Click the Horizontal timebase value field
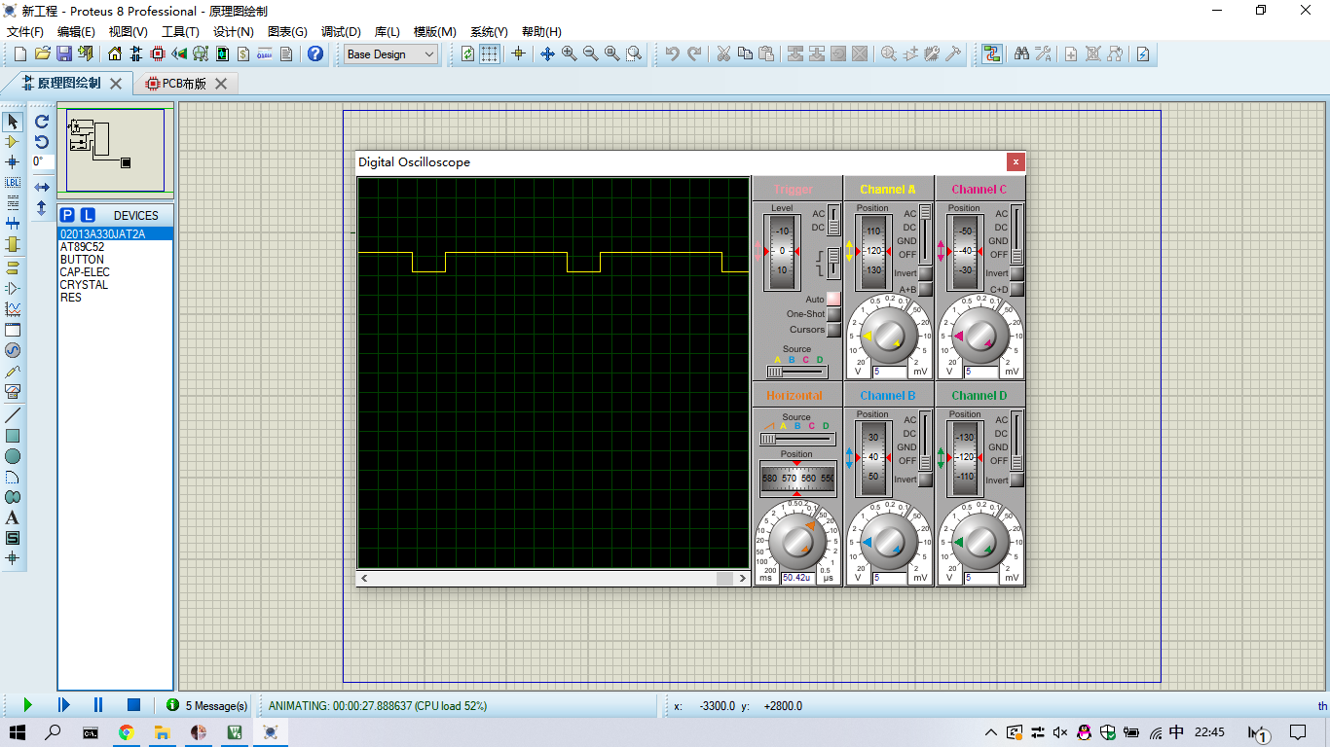Image resolution: width=1330 pixels, height=747 pixels. pyautogui.click(x=797, y=578)
